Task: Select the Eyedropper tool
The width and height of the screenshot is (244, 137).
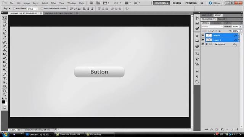Action: (4, 38)
